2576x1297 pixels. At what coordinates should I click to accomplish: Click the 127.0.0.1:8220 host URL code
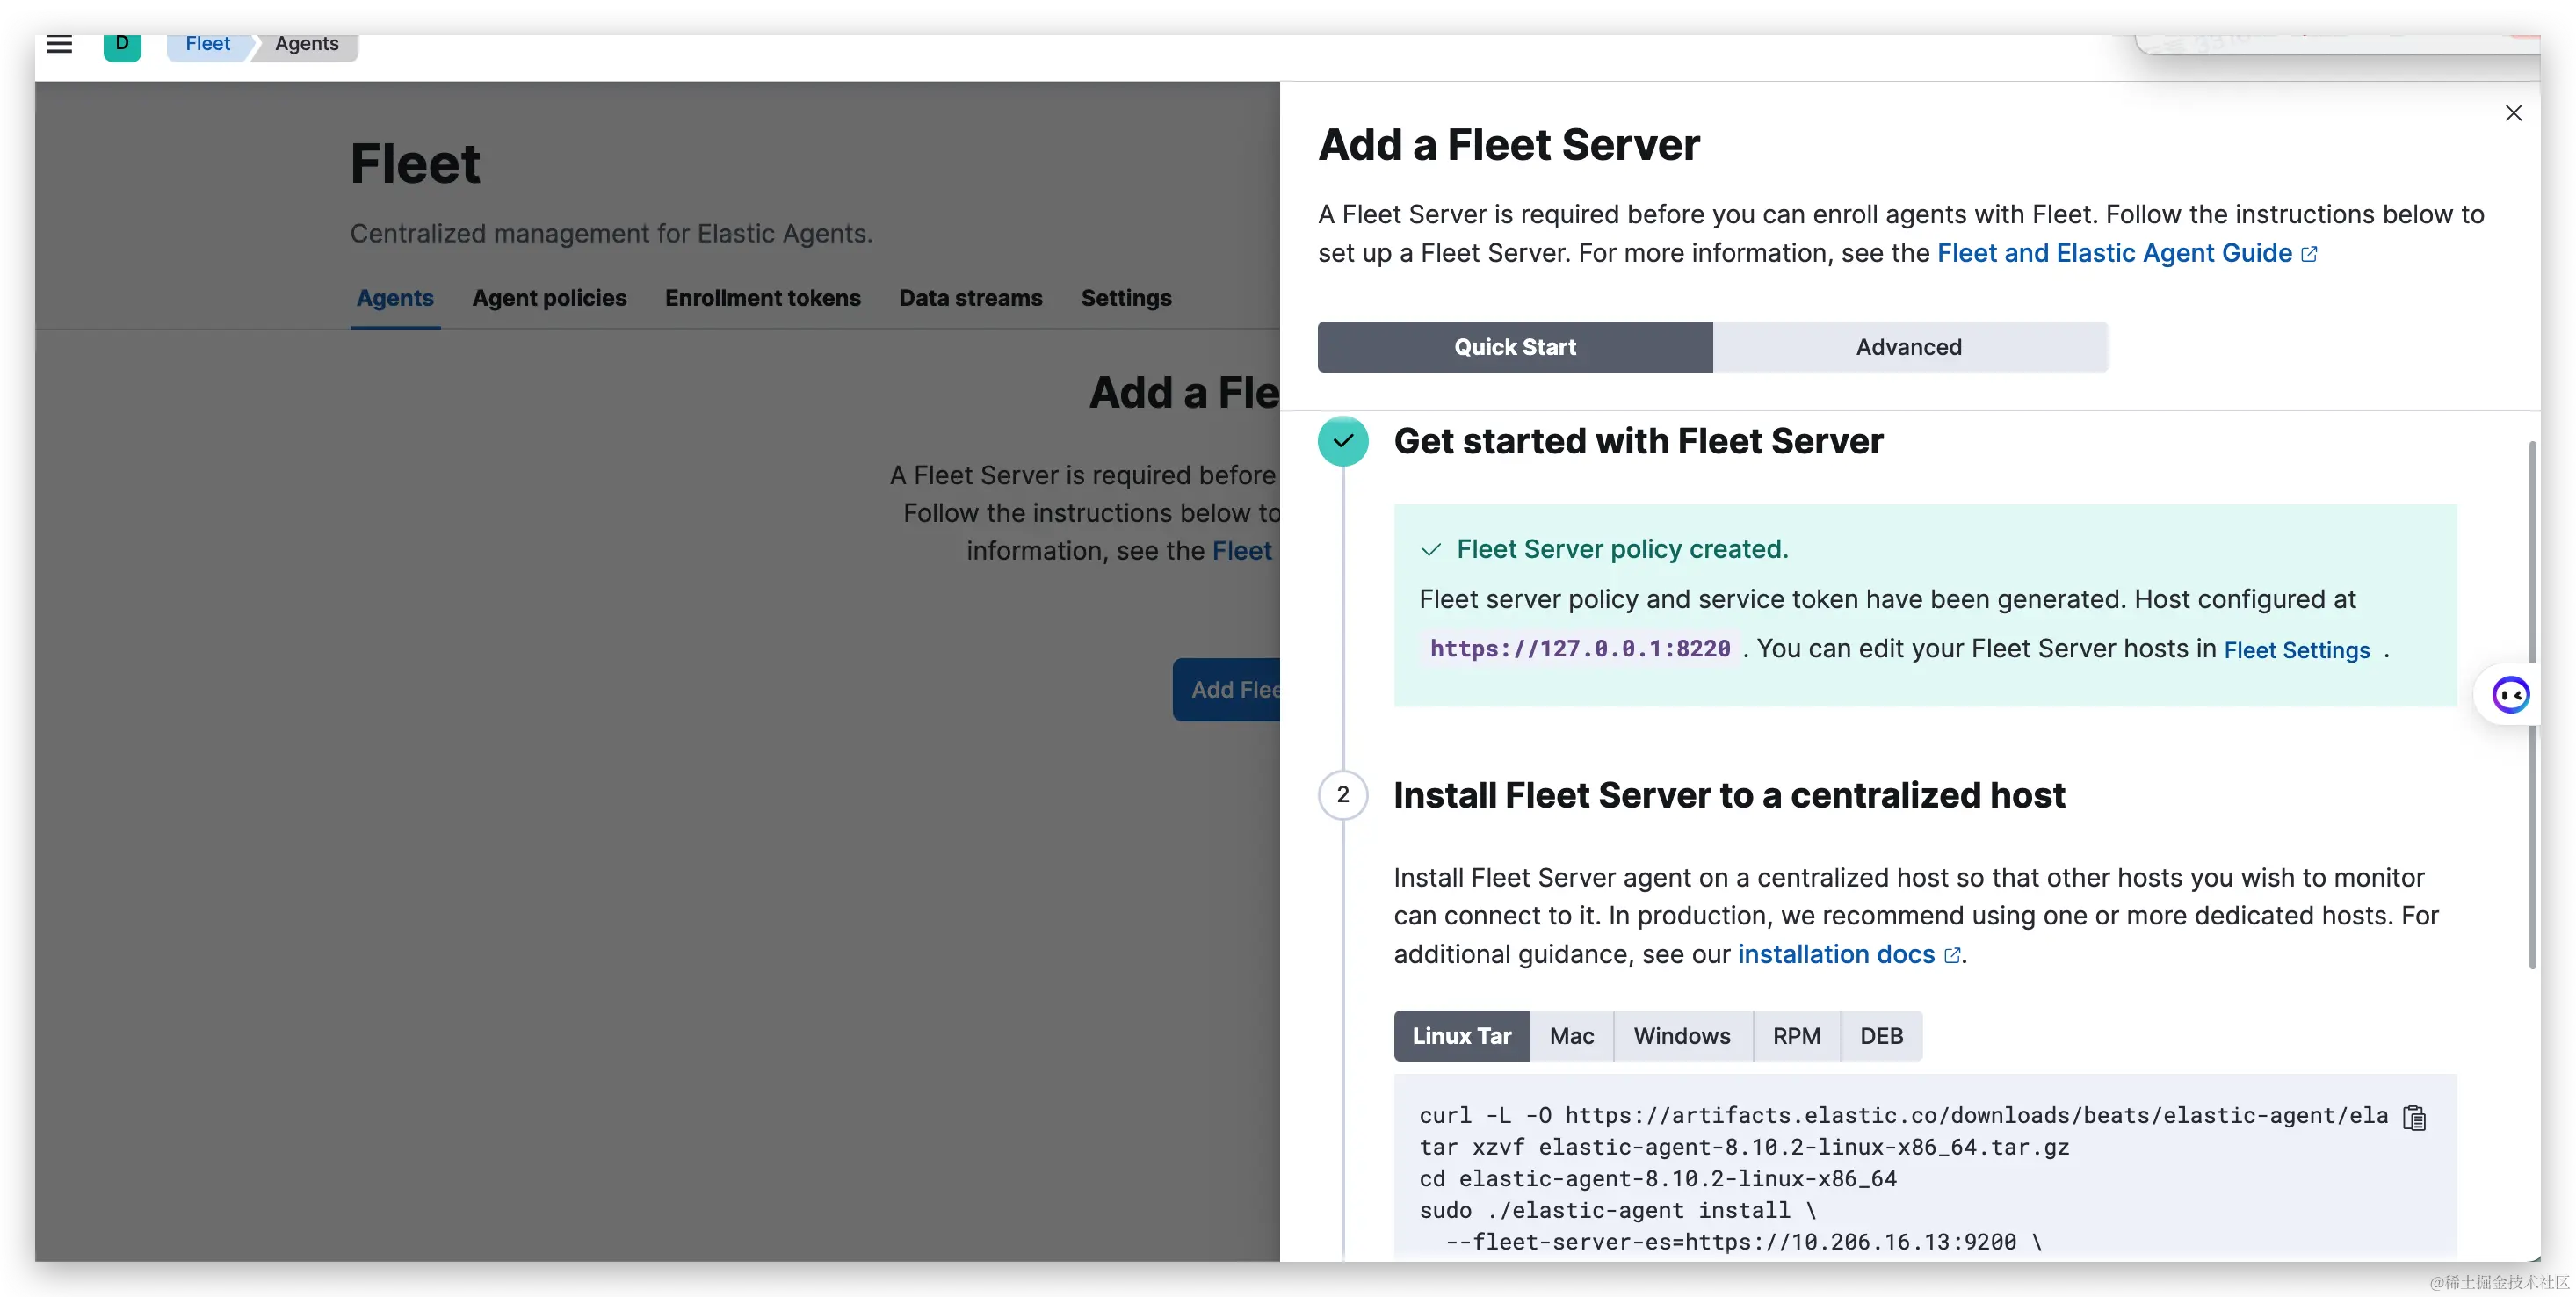(1580, 648)
